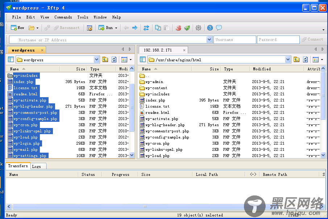
Task: Click the blue right transfer arrow
Action: coord(135,28)
